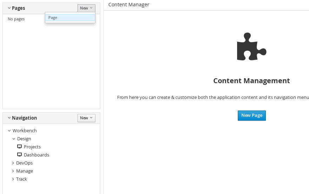
Task: Collapse the Design tree node arrow
Action: point(14,139)
